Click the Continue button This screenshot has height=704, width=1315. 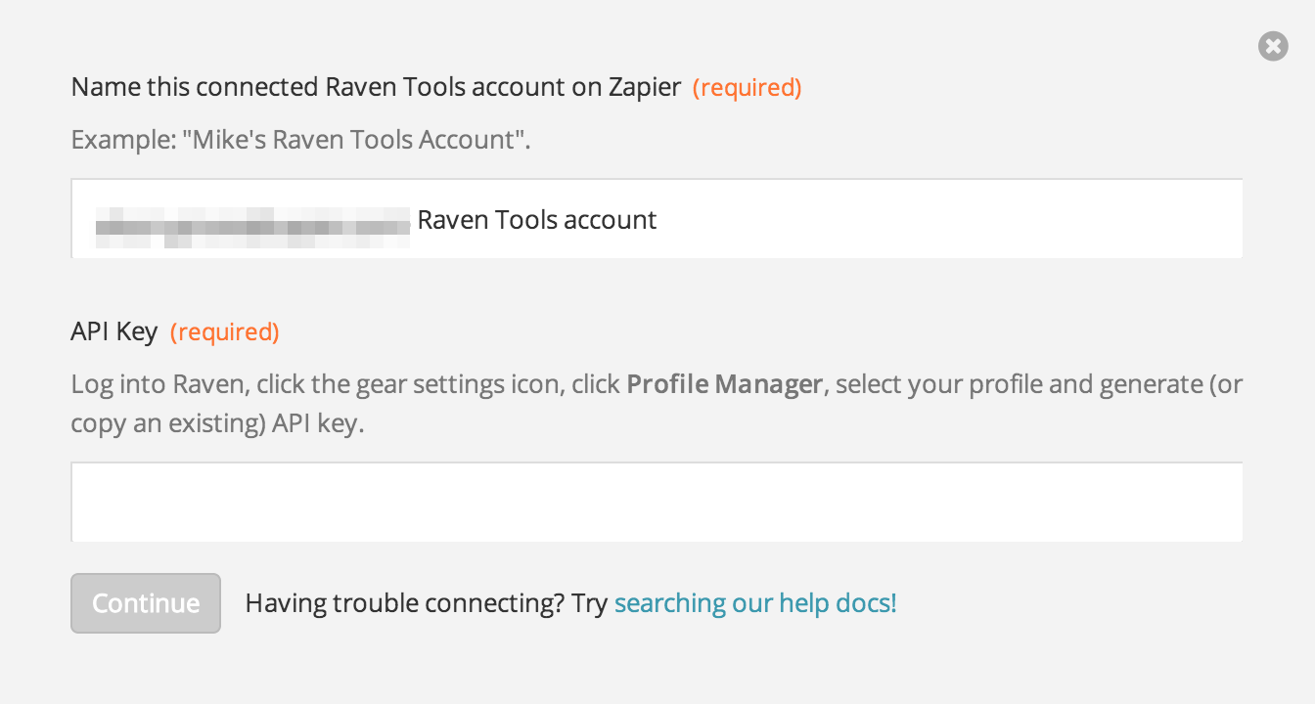[x=146, y=603]
